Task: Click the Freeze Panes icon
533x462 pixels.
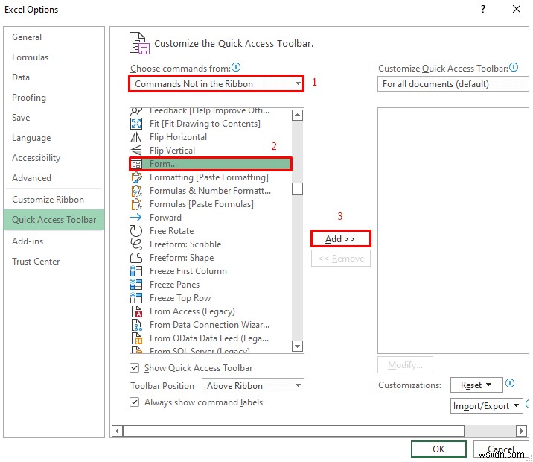Action: [x=136, y=285]
